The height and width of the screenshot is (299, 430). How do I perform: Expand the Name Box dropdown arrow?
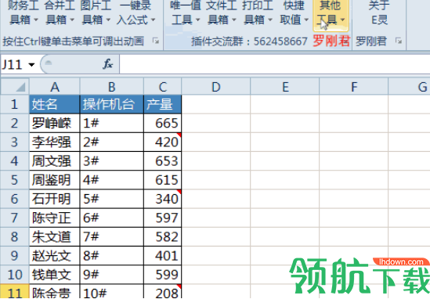click(x=32, y=65)
